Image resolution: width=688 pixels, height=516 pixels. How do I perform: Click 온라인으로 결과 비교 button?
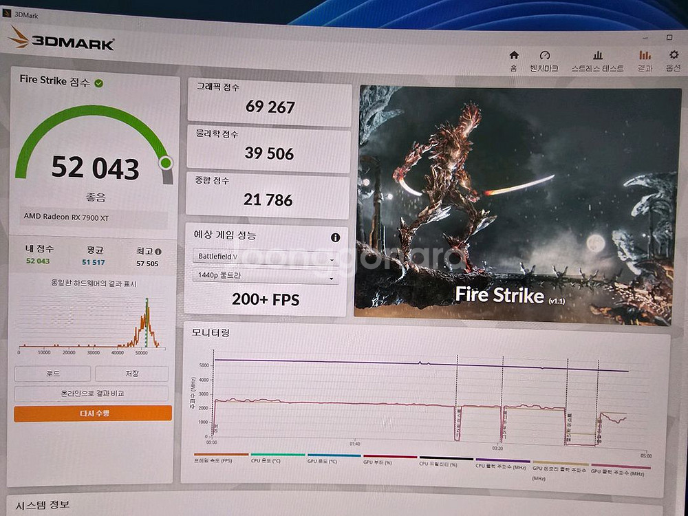92,394
